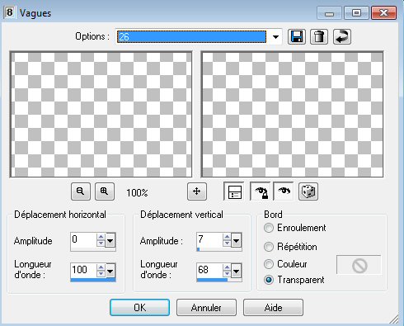
Task: Click the right result preview pane
Action: point(292,115)
